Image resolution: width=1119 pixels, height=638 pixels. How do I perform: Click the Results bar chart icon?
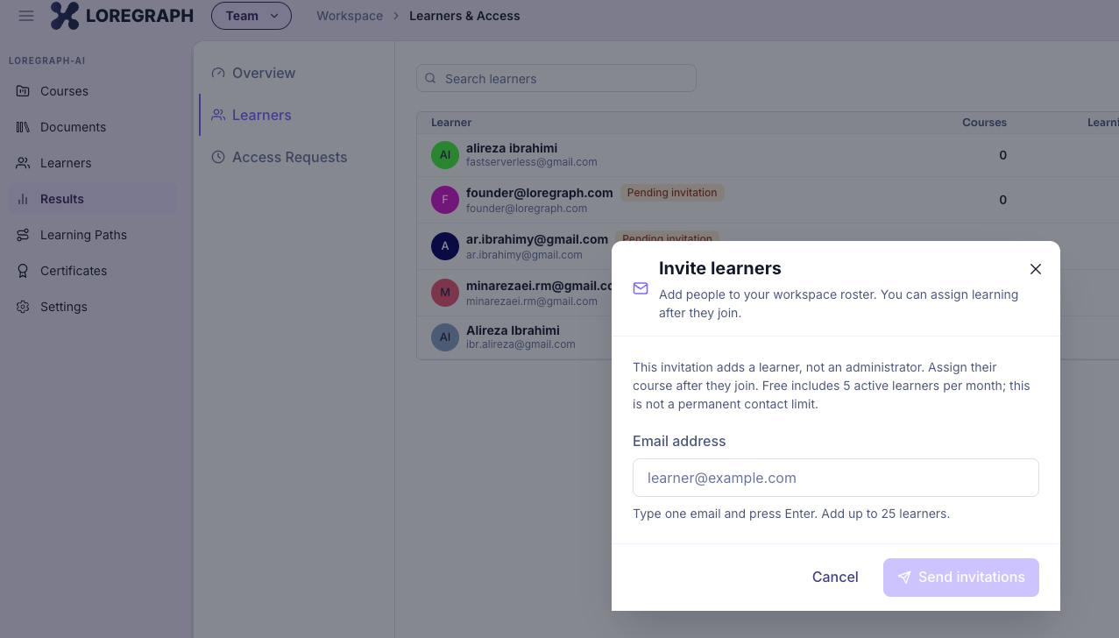[x=23, y=199]
